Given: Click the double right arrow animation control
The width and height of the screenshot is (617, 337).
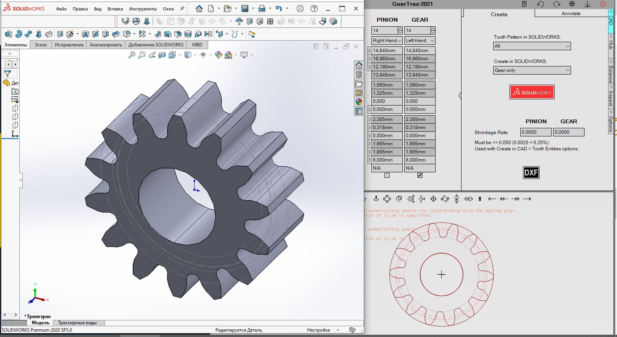Looking at the screenshot, I should click(515, 199).
